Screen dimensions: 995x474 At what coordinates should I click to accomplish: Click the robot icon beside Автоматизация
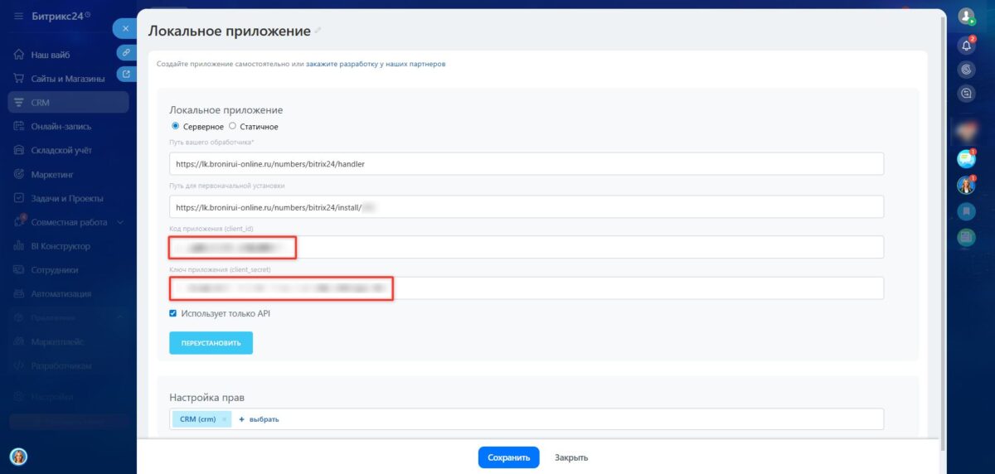click(19, 293)
